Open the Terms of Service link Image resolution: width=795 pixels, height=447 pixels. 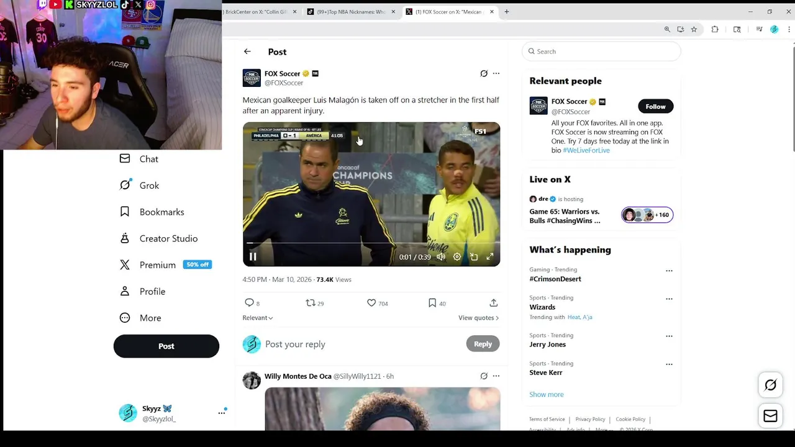coord(547,420)
